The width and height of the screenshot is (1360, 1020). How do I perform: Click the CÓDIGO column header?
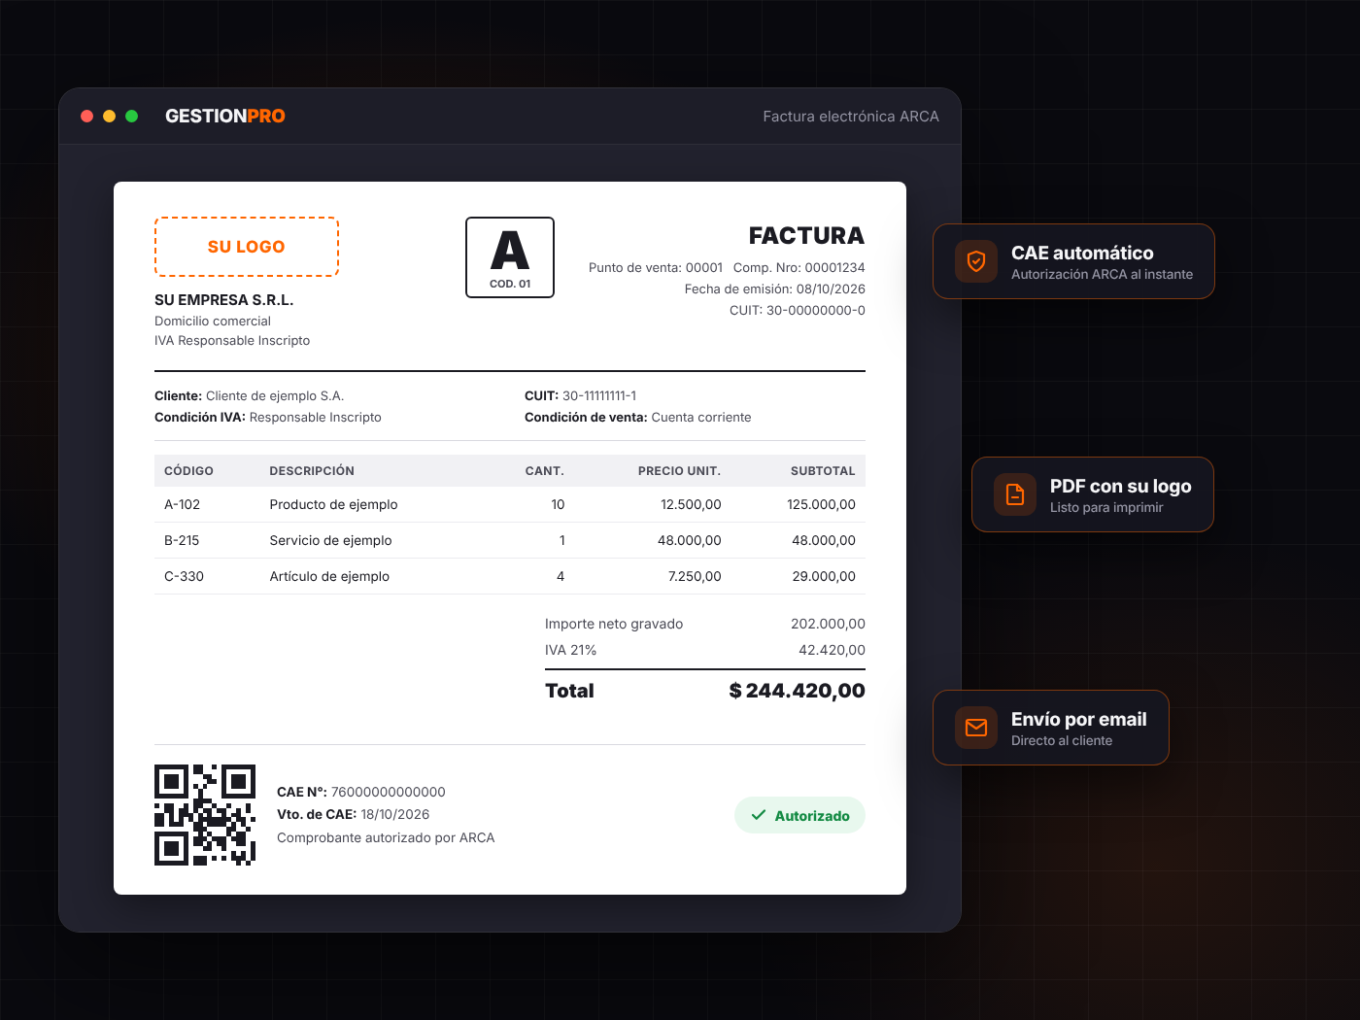point(188,471)
